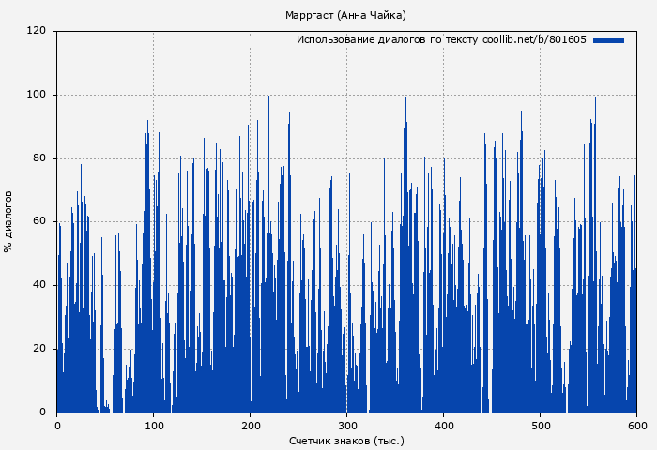
Task: Click the 400 tick on horizontal axis
Action: click(444, 426)
